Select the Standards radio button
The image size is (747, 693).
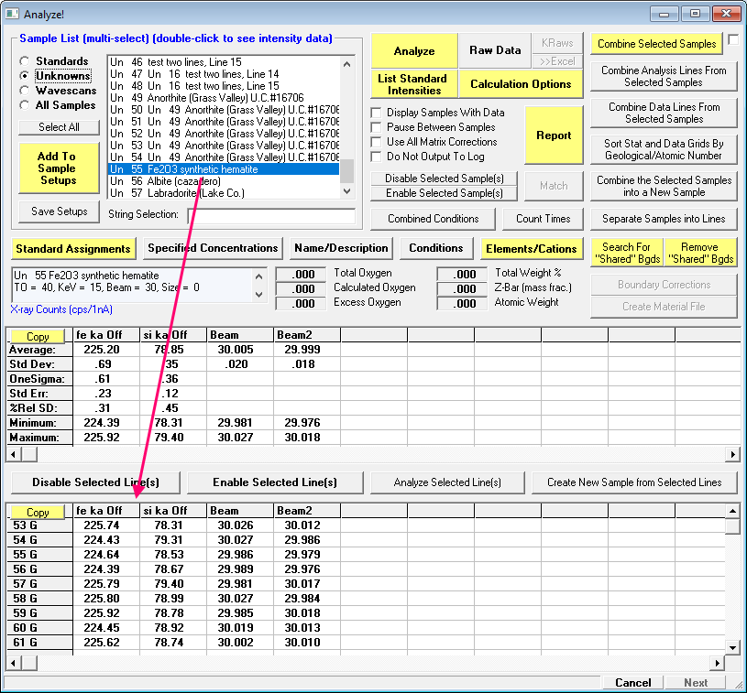(25, 61)
